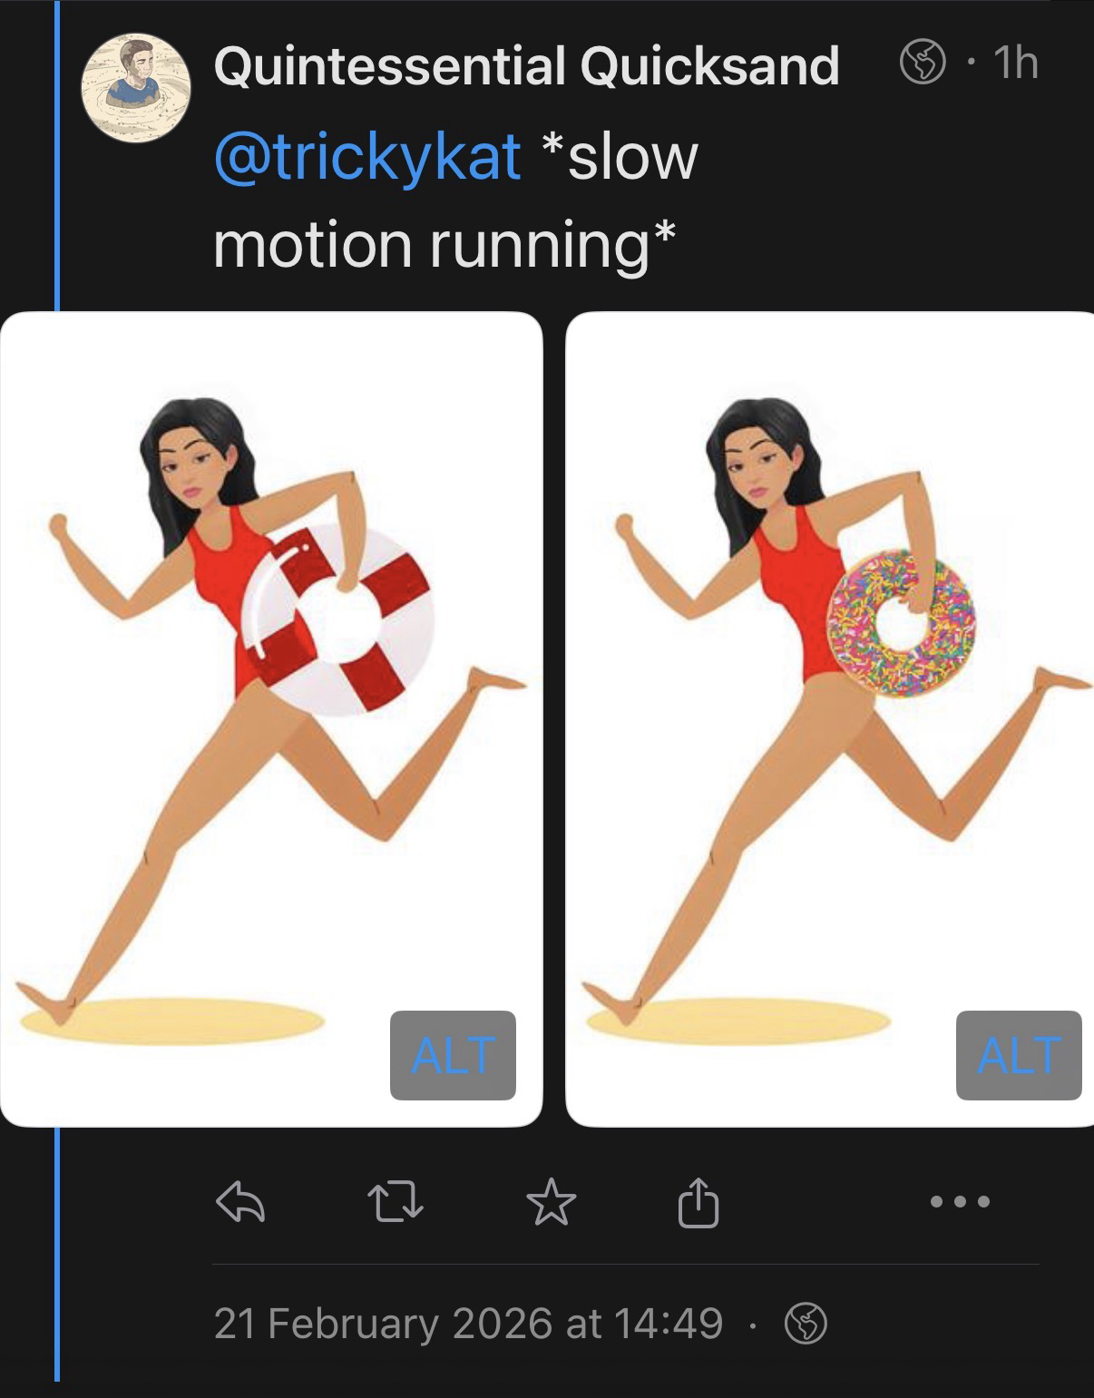Screen dimensions: 1094x1398
Task: Open the share sheet icon
Action: tap(698, 1201)
